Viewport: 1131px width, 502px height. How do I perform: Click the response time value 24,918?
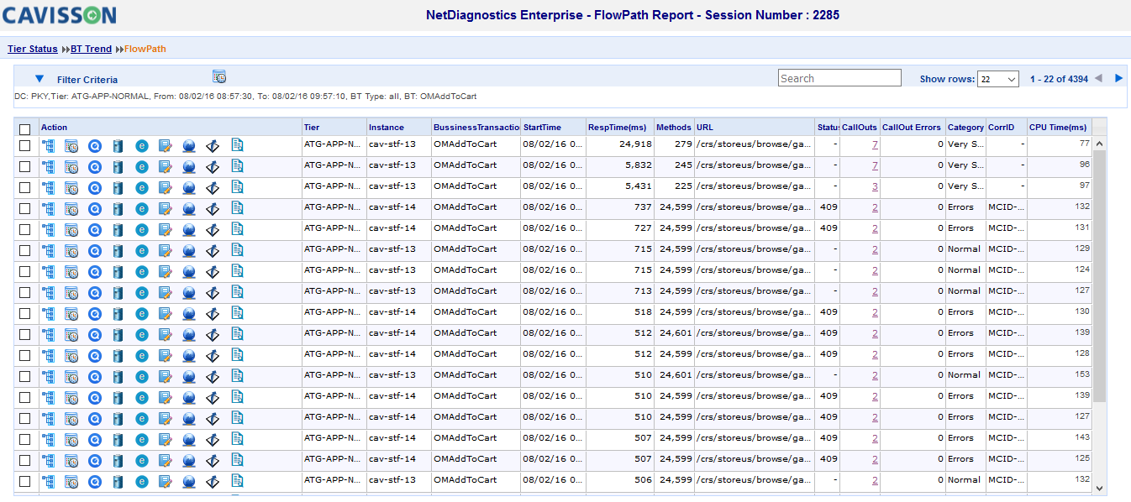pos(636,144)
